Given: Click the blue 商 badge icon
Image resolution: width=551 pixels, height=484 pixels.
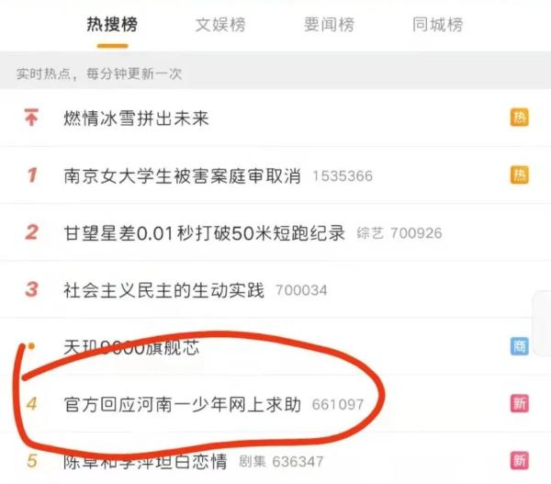Looking at the screenshot, I should [x=520, y=346].
